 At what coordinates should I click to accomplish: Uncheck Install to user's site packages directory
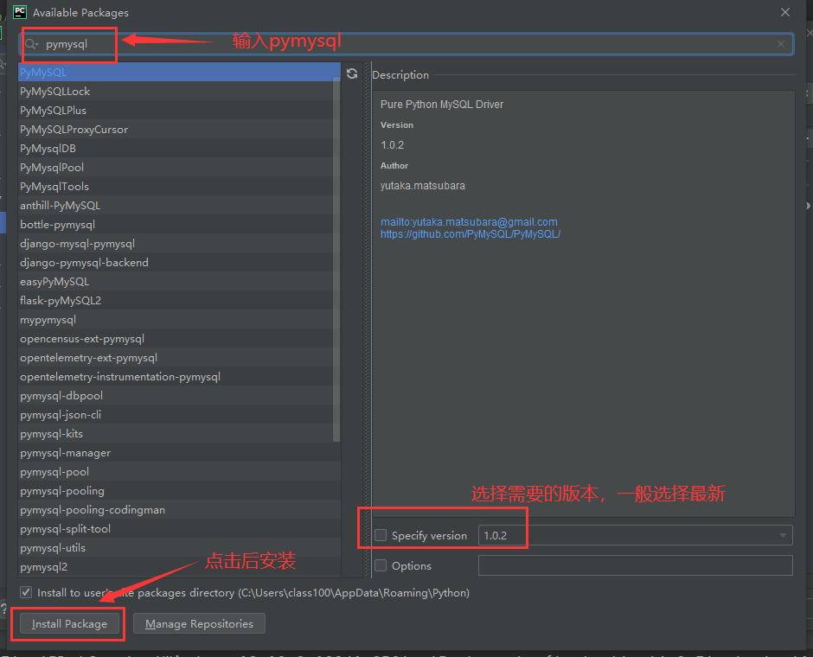point(26,592)
